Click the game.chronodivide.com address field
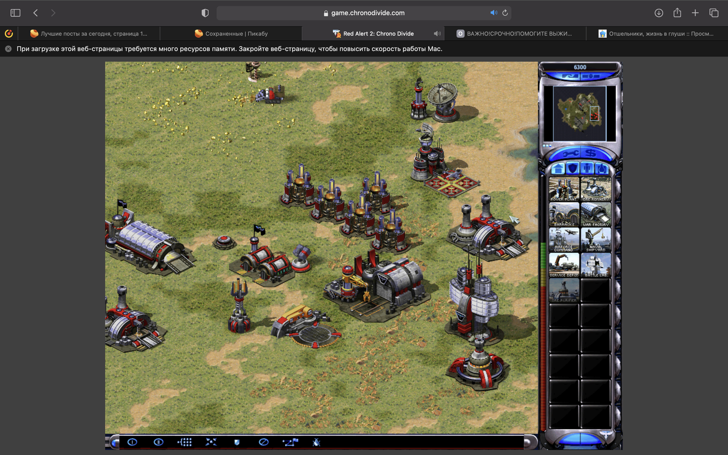 point(364,13)
